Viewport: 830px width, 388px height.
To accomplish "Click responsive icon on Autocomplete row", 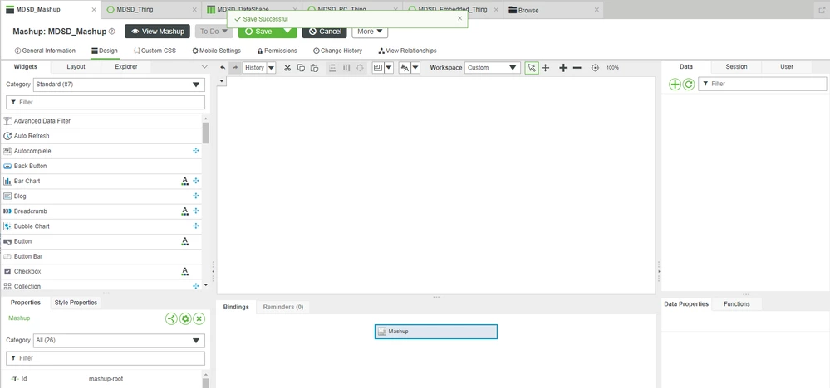I will (x=196, y=151).
